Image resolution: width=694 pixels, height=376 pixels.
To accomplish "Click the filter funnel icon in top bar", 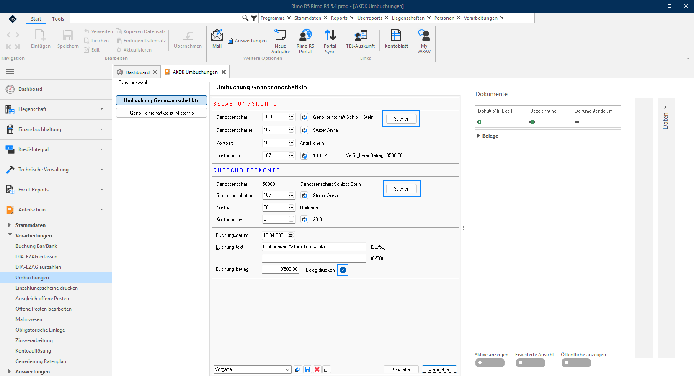I will click(x=254, y=18).
